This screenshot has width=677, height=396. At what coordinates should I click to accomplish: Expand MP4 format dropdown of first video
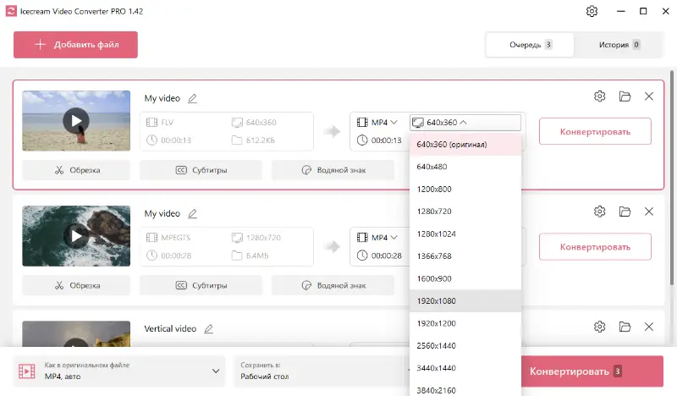point(377,122)
